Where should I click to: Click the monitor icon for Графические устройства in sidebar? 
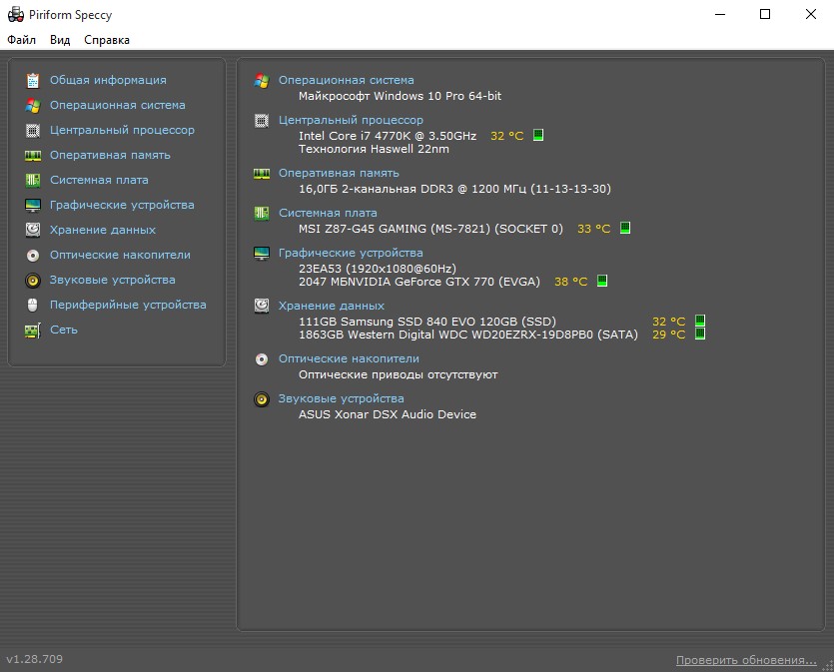[33, 205]
